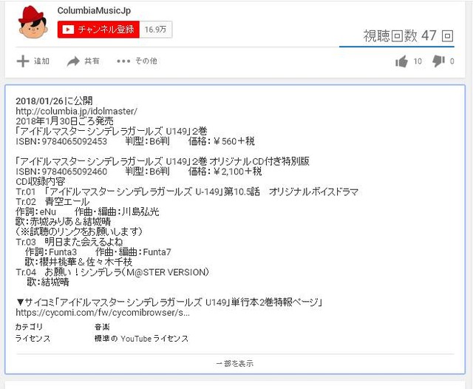This screenshot has width=473, height=389.
Task: Click ISBN:9784065092460 text
Action: tap(61, 172)
